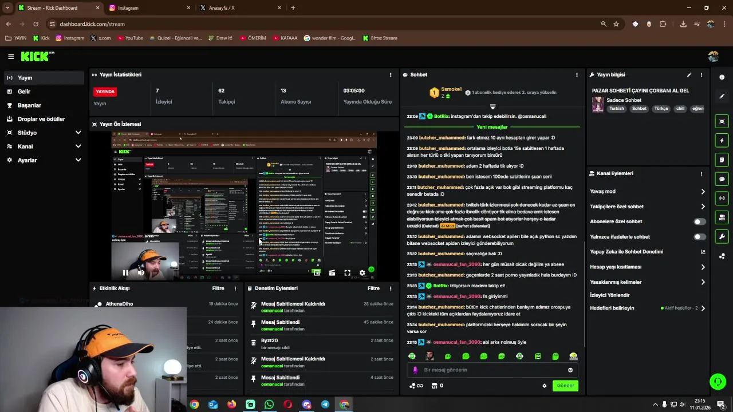Open Yavaş mod settings
Screen dimensions: 733x412
[648, 191]
